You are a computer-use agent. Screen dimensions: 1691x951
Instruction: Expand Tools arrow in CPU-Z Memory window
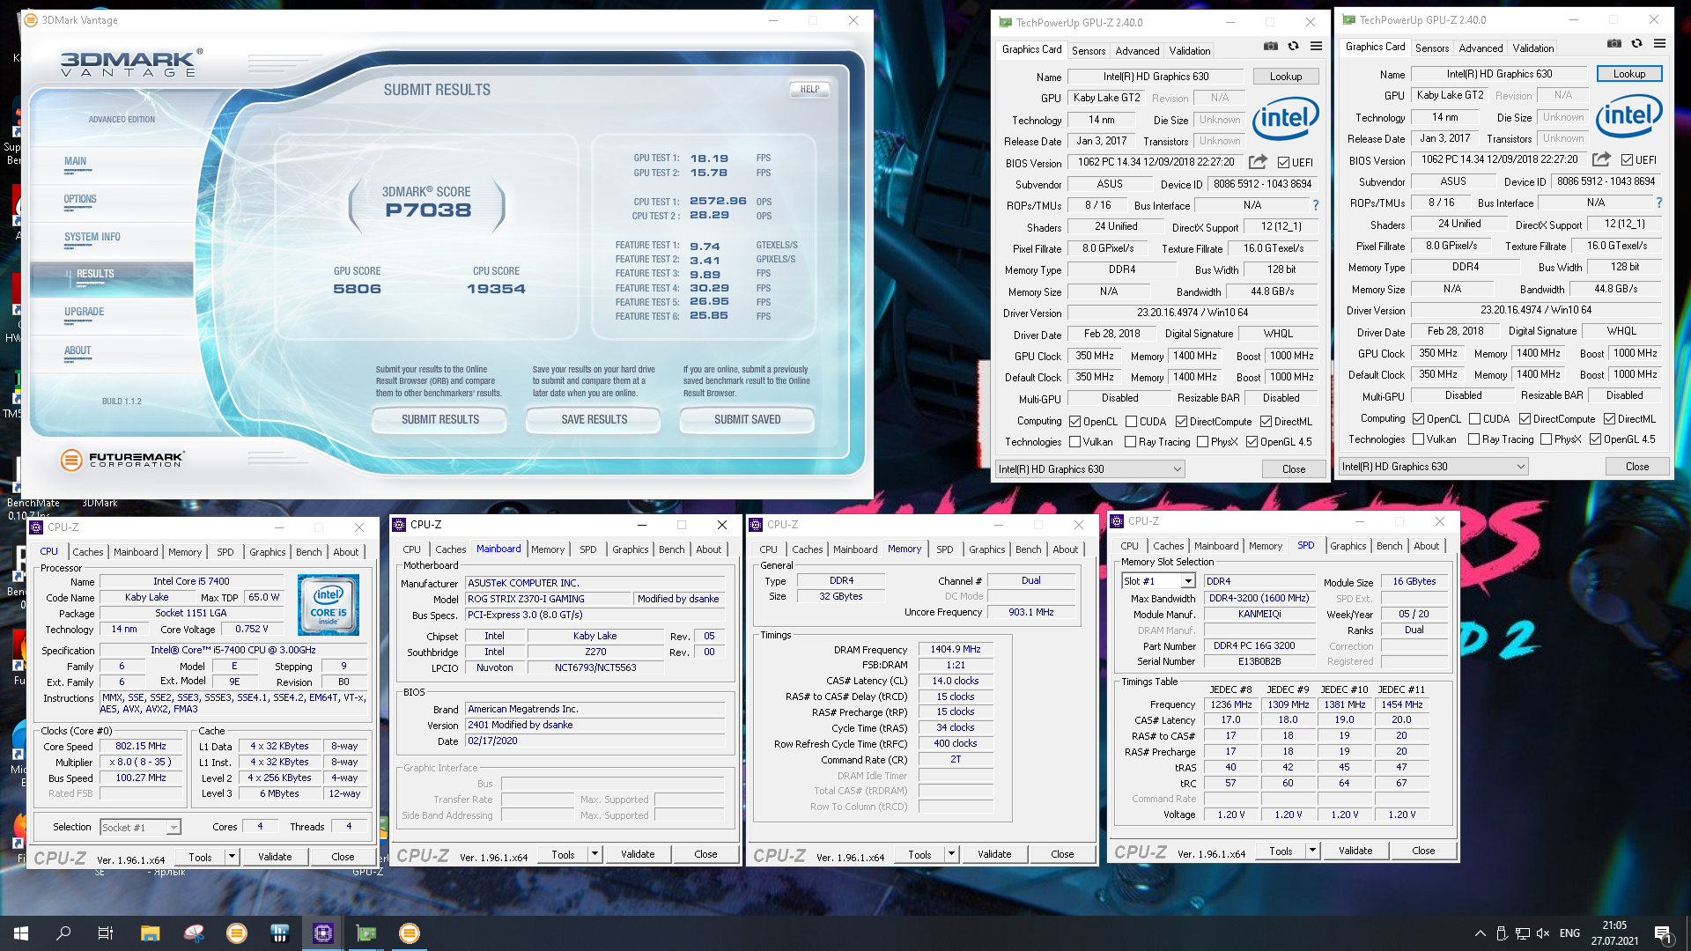pos(951,854)
